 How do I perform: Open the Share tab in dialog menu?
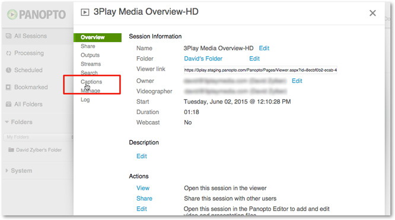88,46
